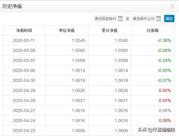Image resolution: width=179 pixels, height=136 pixels.
Task: Select the date cell 2020-04-28
Action: pyautogui.click(x=24, y=101)
